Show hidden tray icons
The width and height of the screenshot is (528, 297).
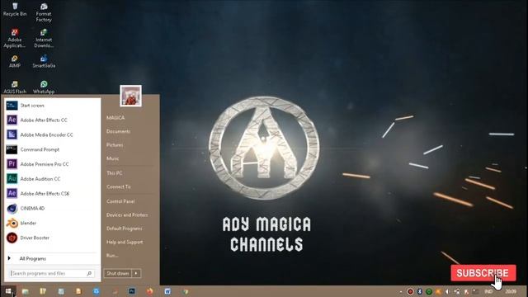tap(401, 291)
